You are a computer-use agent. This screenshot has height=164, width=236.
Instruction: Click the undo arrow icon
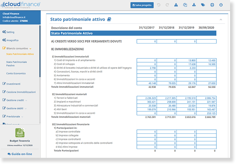click(159, 5)
